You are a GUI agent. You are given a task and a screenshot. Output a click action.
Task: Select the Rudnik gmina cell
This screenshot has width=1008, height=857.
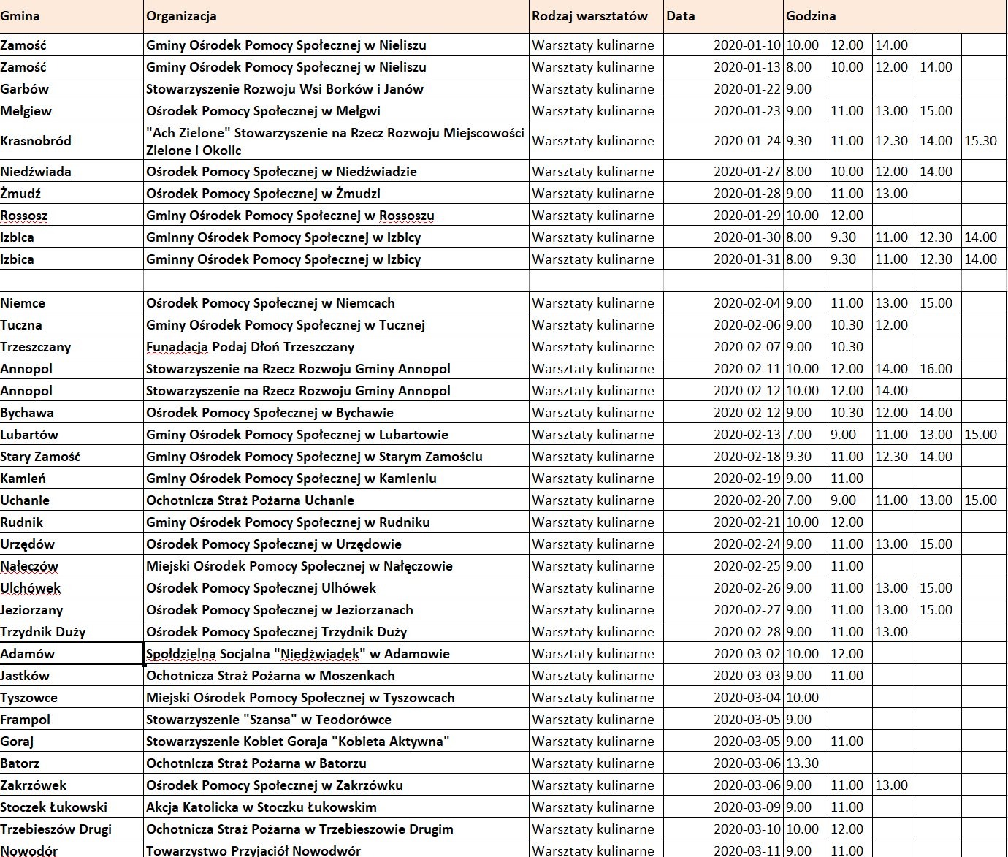tap(72, 522)
